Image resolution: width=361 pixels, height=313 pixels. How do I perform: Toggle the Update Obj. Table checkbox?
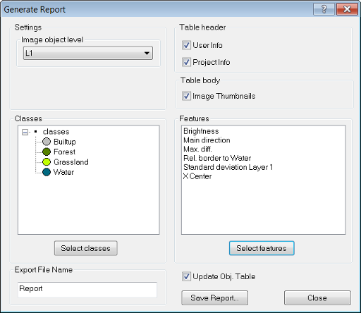tap(186, 276)
